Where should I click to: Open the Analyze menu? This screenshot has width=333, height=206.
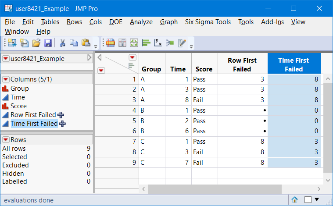point(141,21)
